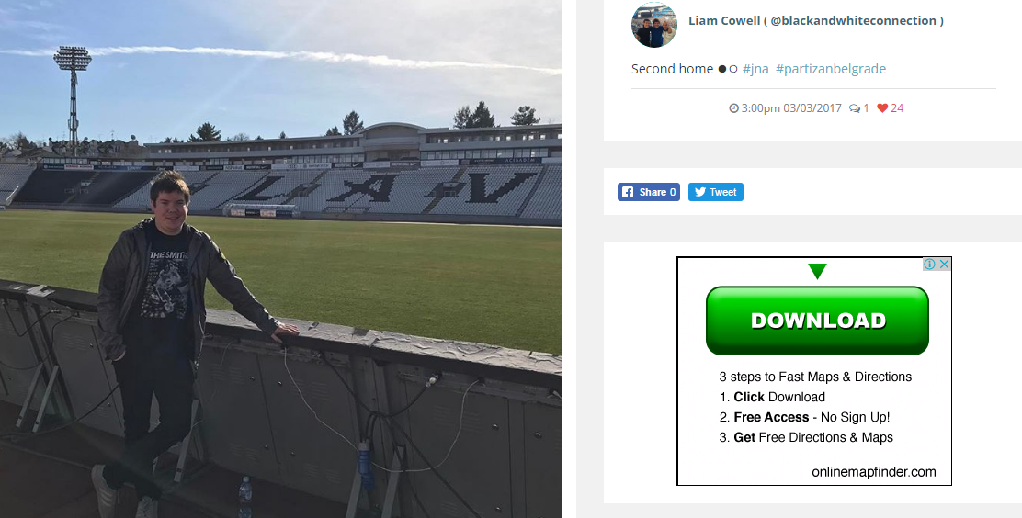Click the black and white dots emoji
This screenshot has width=1022, height=518.
pos(728,69)
